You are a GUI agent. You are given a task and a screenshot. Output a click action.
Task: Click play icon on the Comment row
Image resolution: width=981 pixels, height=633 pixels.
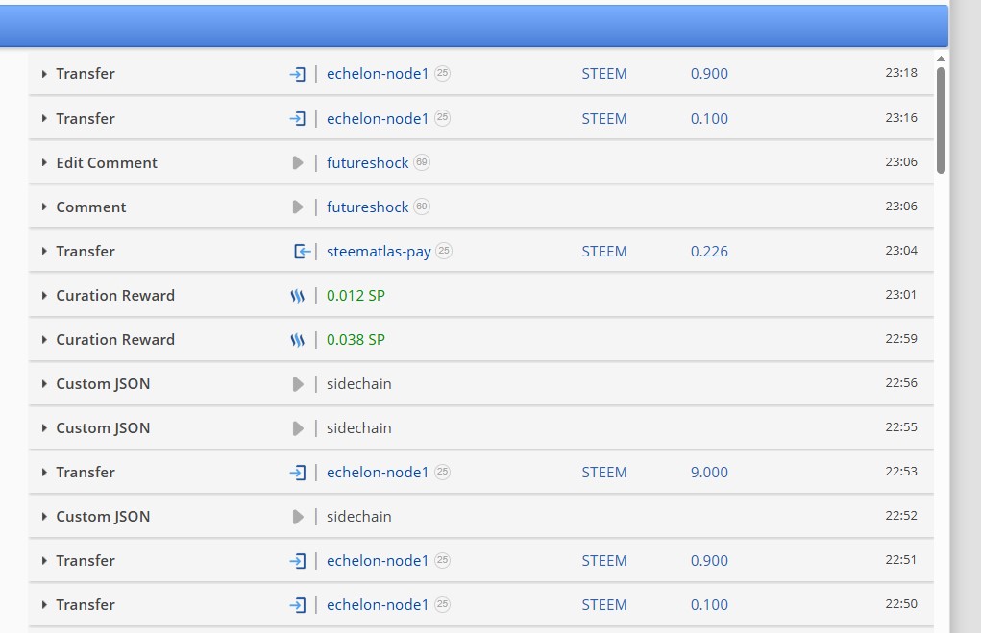coord(298,207)
